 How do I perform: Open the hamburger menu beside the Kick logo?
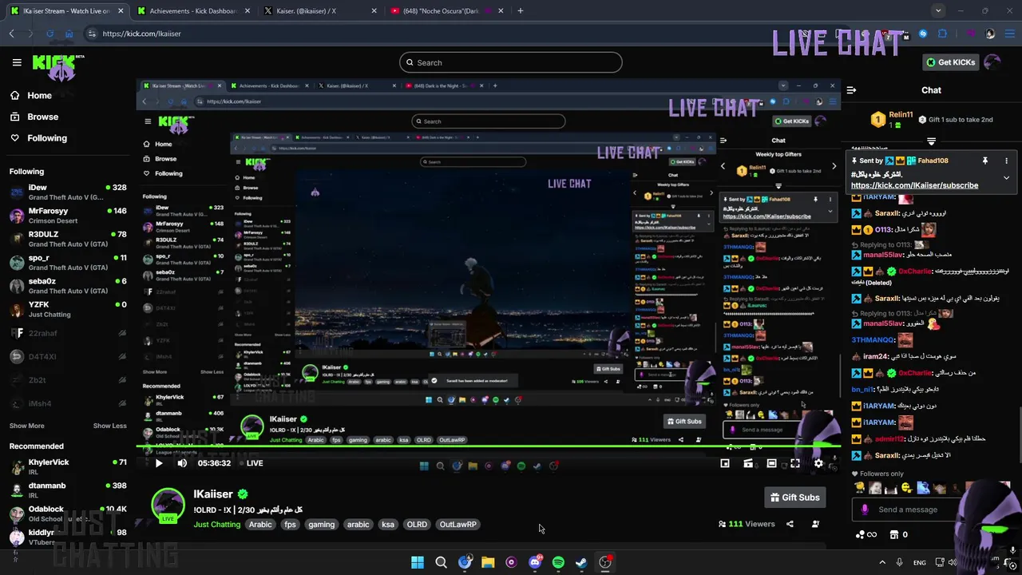tap(17, 62)
